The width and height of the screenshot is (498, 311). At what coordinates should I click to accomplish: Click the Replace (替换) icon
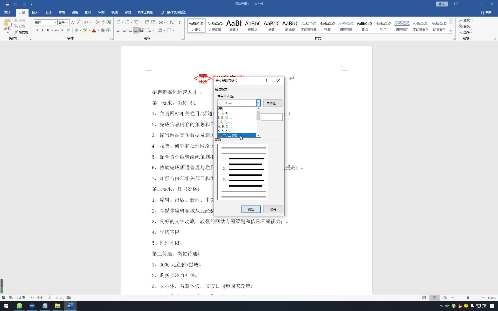pos(464,26)
